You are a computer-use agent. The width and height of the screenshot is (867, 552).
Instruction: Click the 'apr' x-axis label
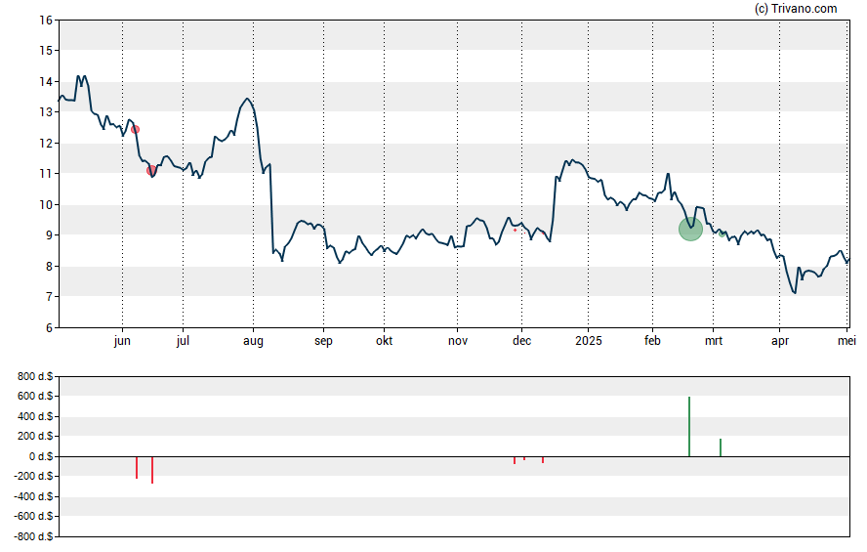[x=780, y=341]
